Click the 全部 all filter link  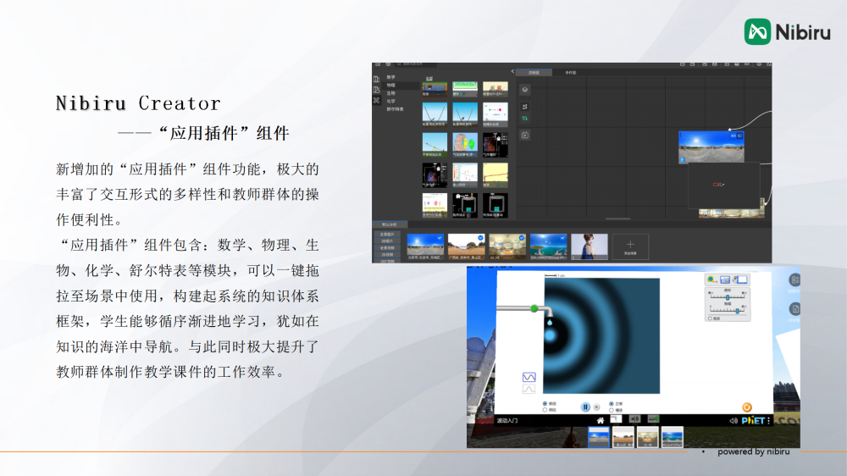tap(429, 78)
